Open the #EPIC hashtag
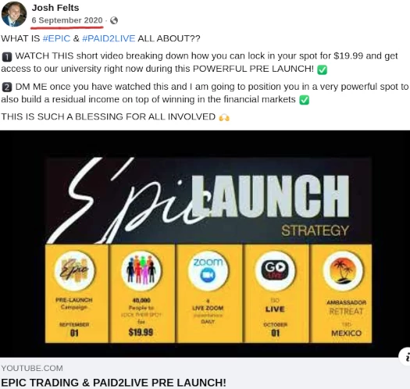 click(x=56, y=38)
